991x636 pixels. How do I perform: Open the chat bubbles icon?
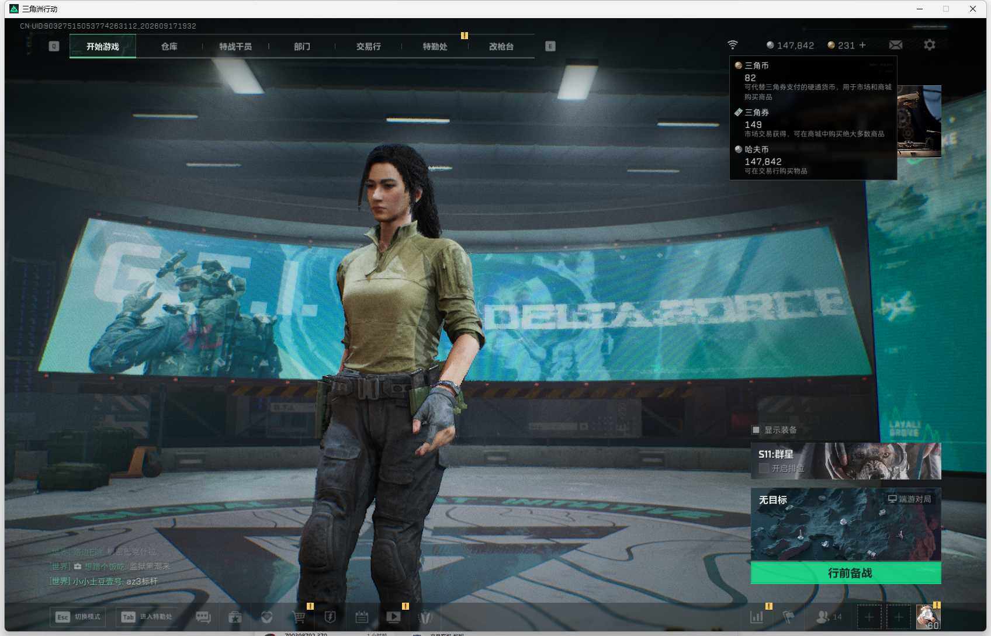tap(203, 617)
